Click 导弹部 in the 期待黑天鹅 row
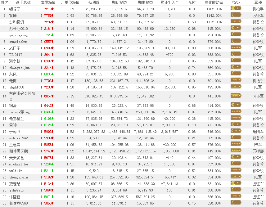This screenshot has height=207, width=266. 258,151
